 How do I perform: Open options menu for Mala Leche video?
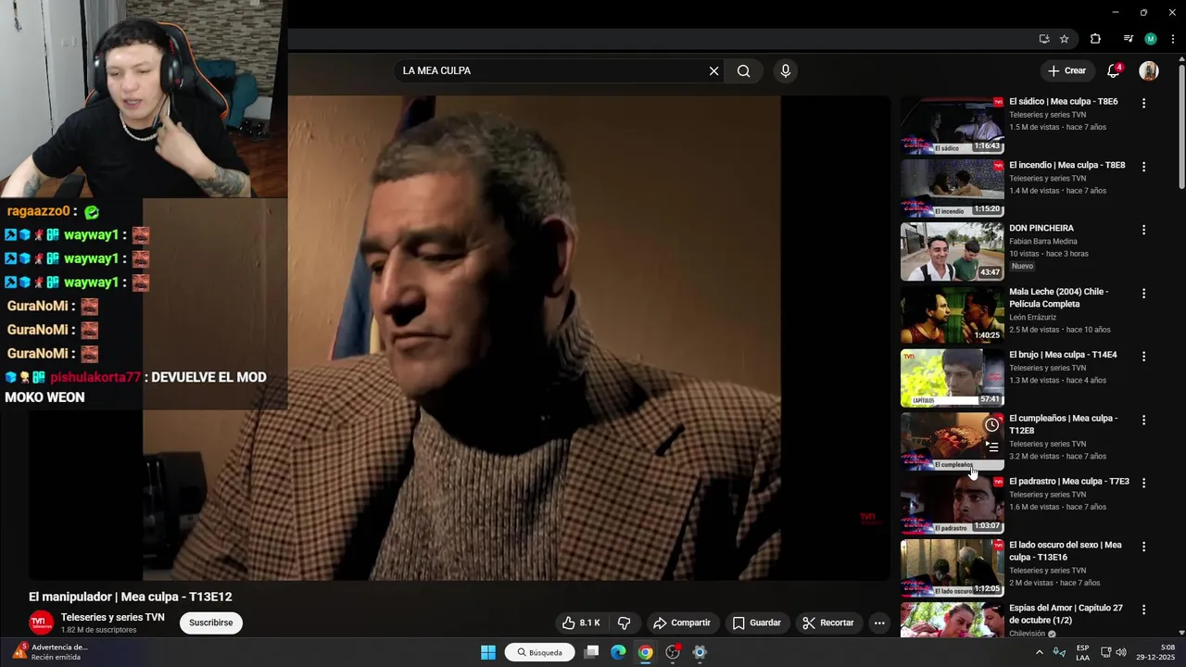coord(1143,294)
